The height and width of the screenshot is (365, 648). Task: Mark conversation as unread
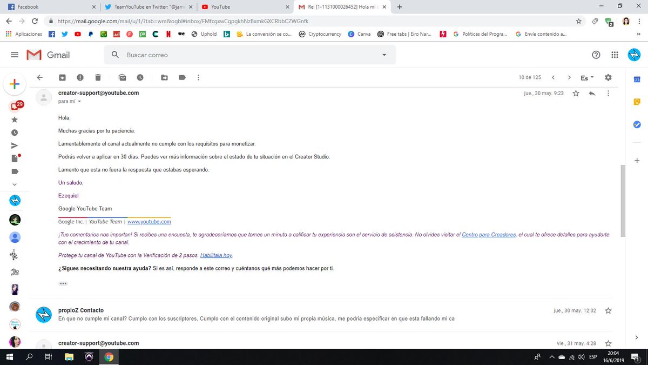122,77
